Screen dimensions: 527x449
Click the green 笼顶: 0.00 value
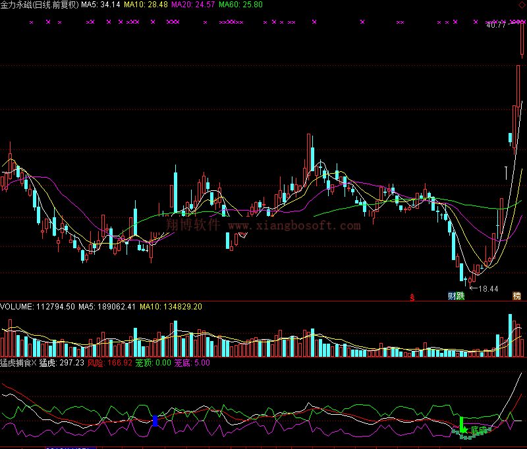[x=153, y=363]
